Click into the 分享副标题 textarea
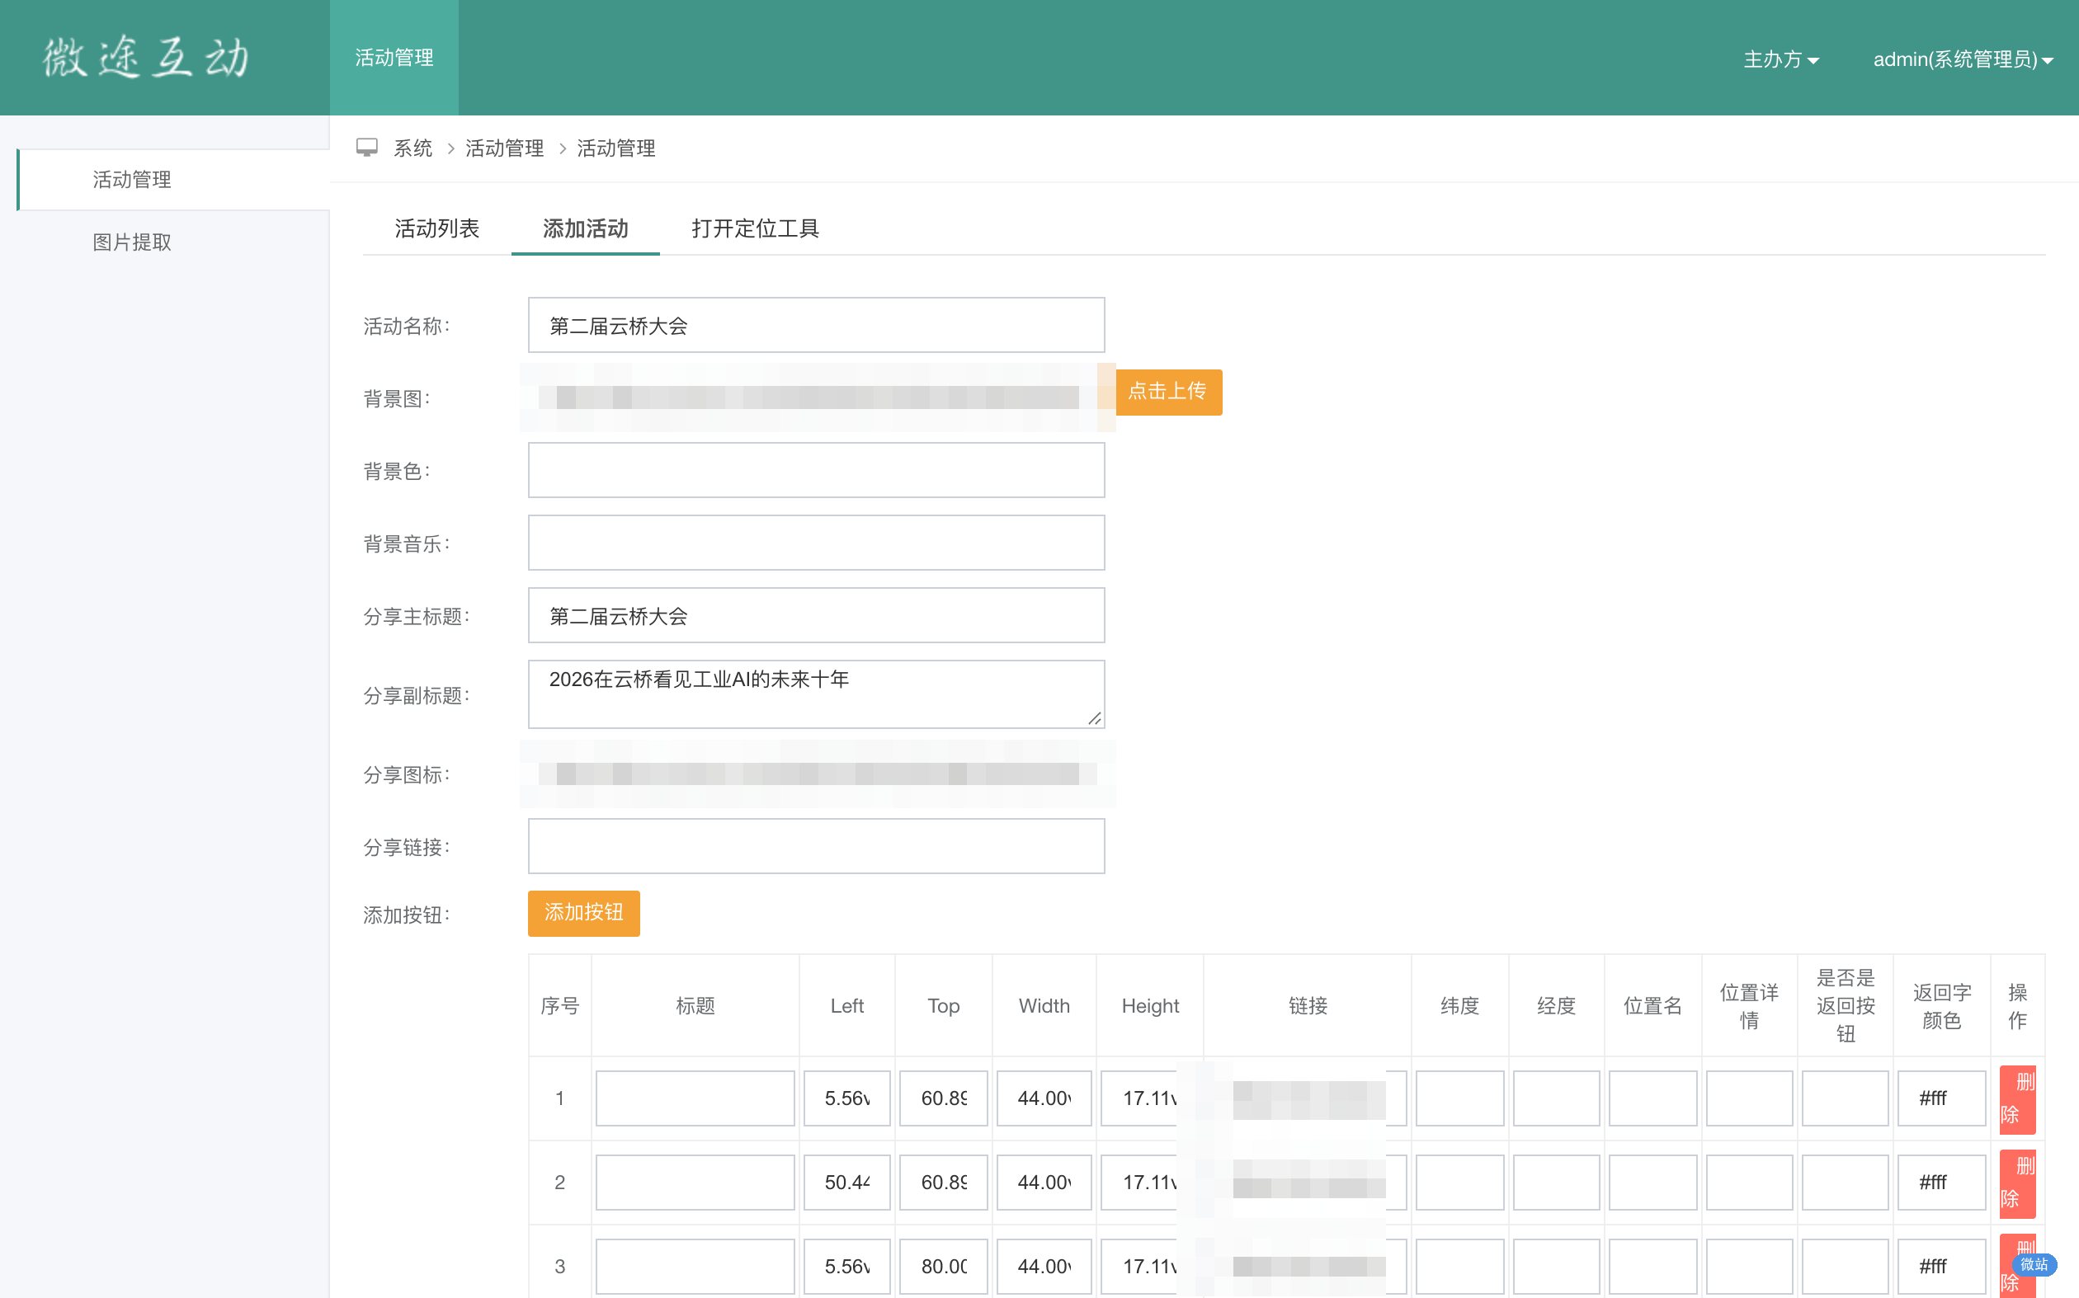Screen dimensions: 2079x1298 (816, 694)
